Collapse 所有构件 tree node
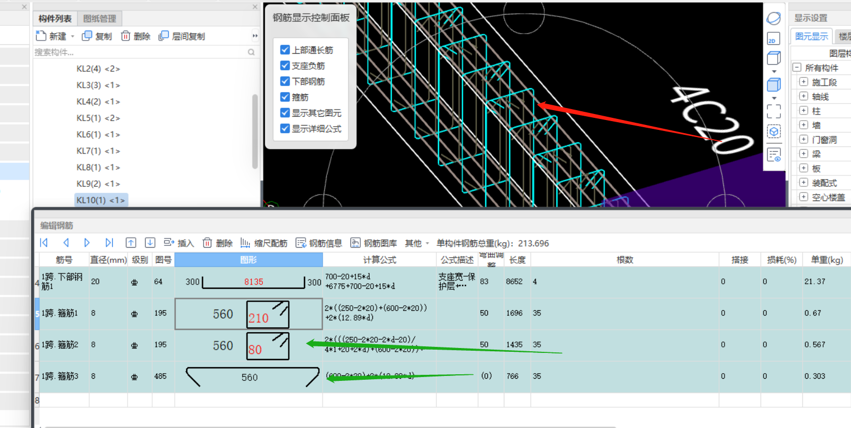Image resolution: width=851 pixels, height=428 pixels. [797, 68]
